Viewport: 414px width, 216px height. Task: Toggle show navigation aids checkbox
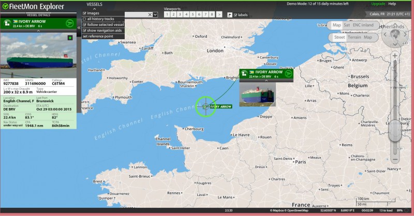pyautogui.click(x=84, y=30)
